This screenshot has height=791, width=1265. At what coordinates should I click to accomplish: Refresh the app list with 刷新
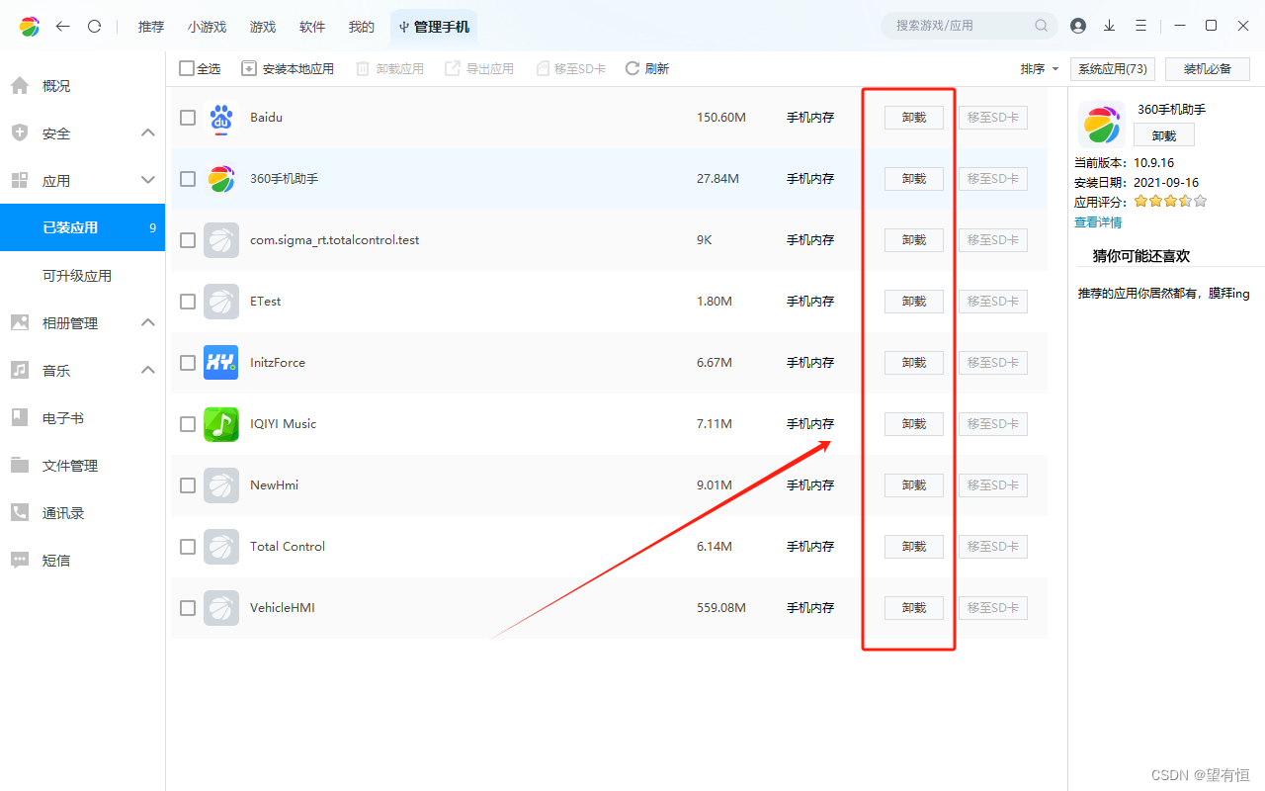coord(647,68)
